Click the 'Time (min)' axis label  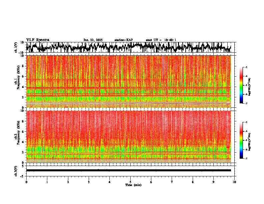pos(133,185)
